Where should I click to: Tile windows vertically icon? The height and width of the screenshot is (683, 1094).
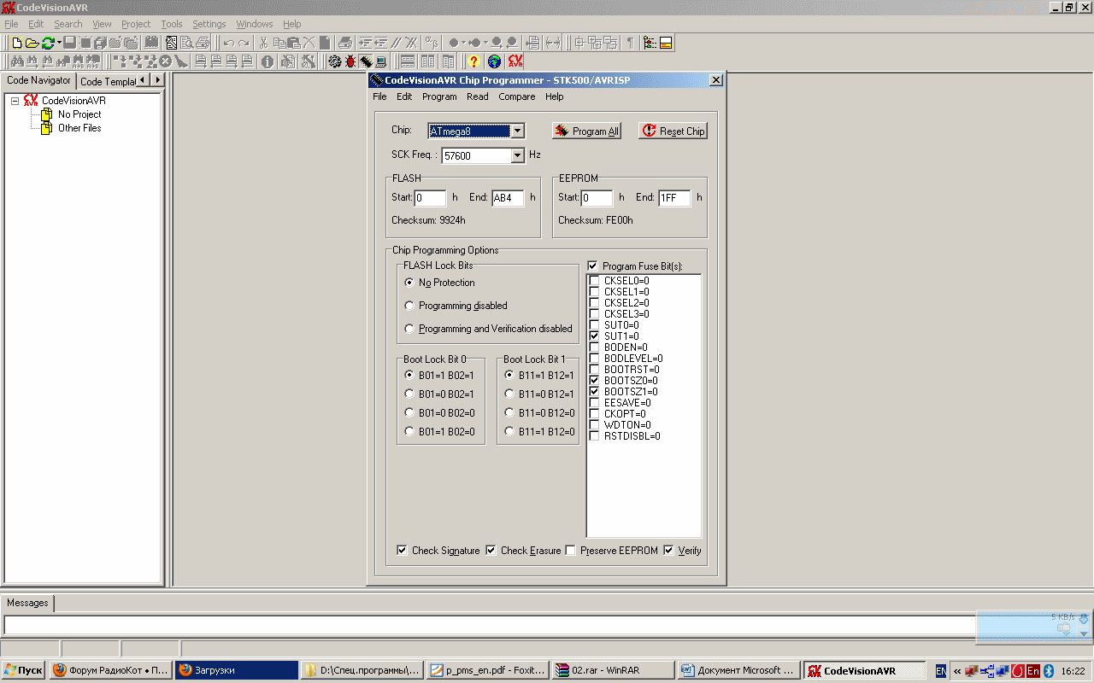(427, 61)
